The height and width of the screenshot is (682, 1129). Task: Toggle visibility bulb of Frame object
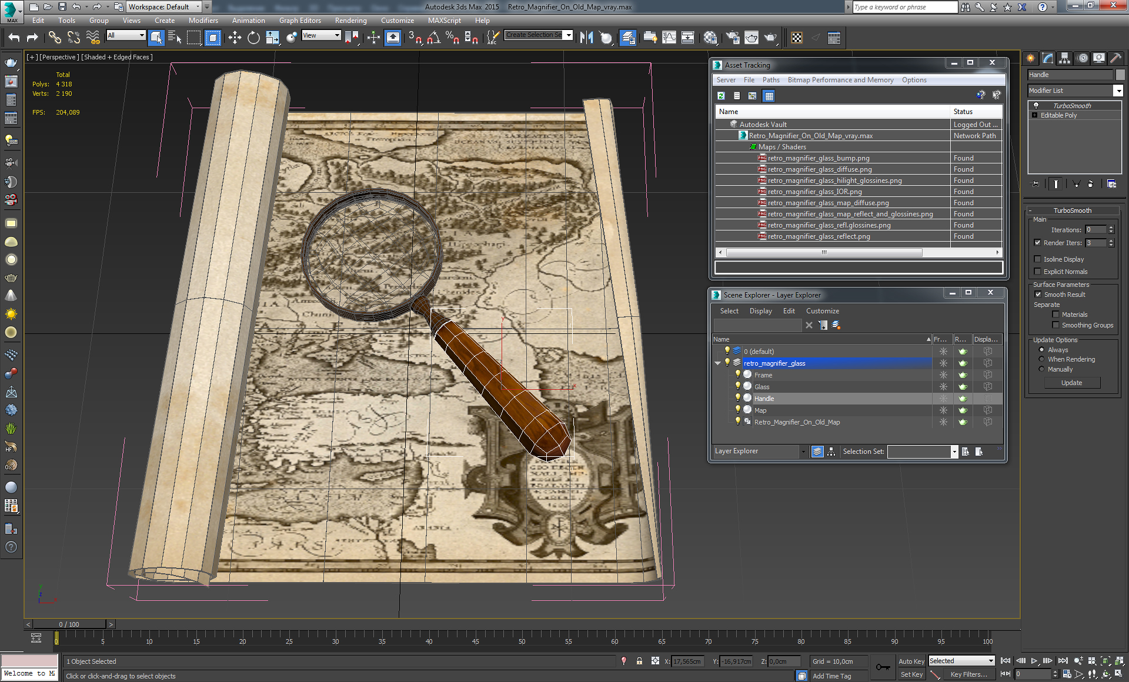coord(737,375)
